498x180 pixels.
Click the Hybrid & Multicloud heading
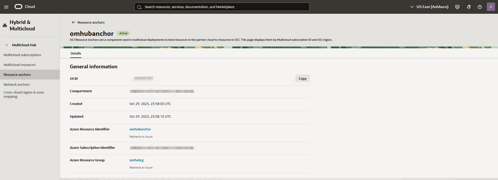pos(22,25)
